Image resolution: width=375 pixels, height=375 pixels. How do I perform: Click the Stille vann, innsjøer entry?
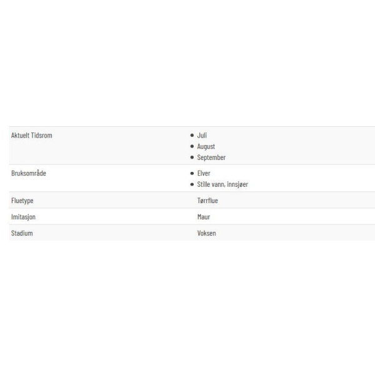click(222, 184)
